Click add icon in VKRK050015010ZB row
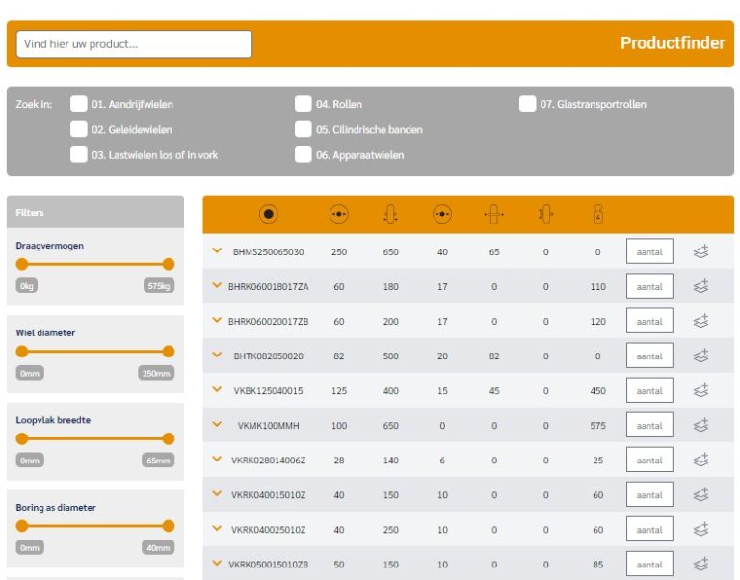This screenshot has width=740, height=580. (700, 564)
